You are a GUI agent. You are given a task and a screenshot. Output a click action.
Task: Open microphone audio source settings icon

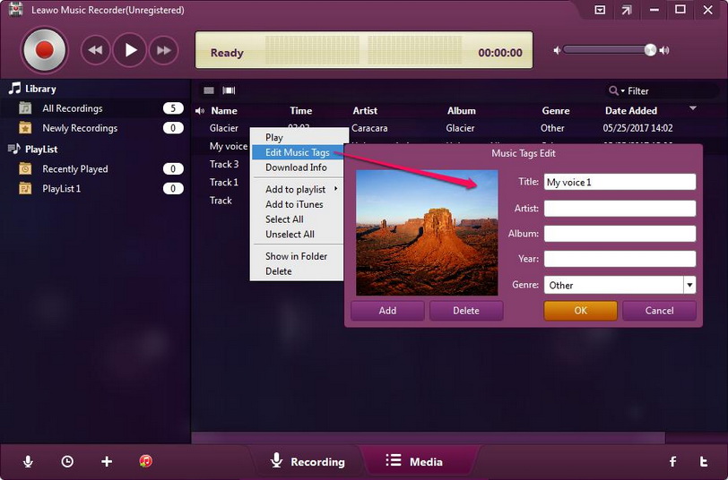[28, 461]
